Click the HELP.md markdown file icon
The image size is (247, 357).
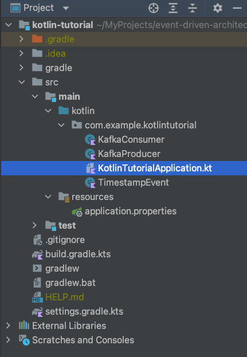tap(37, 297)
